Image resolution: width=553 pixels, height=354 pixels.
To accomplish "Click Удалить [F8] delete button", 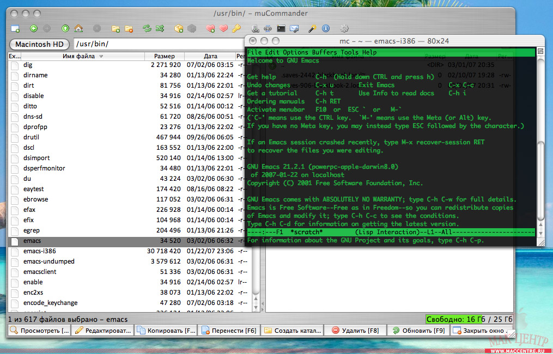I will 355,331.
